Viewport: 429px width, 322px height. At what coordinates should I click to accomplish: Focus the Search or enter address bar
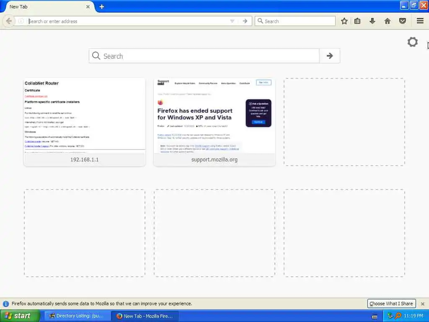click(127, 21)
